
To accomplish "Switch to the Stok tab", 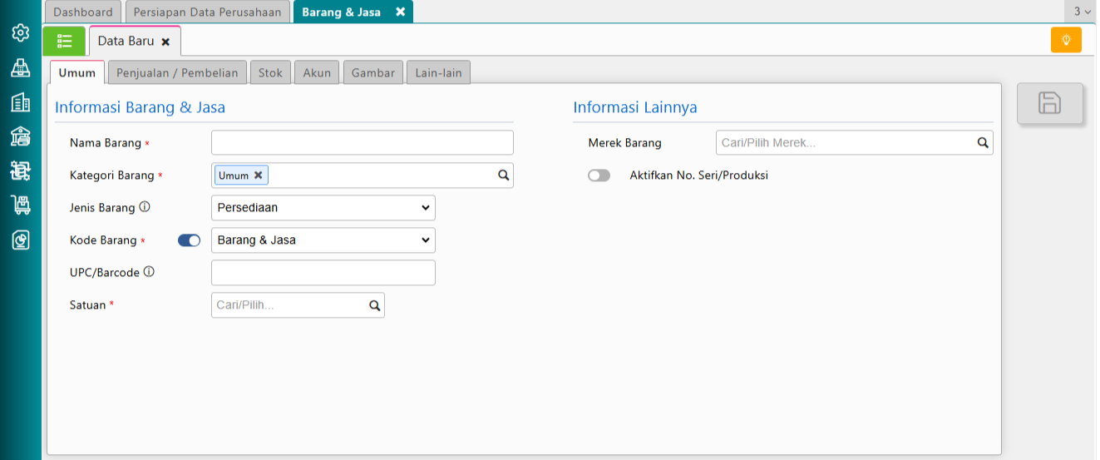I will 270,73.
